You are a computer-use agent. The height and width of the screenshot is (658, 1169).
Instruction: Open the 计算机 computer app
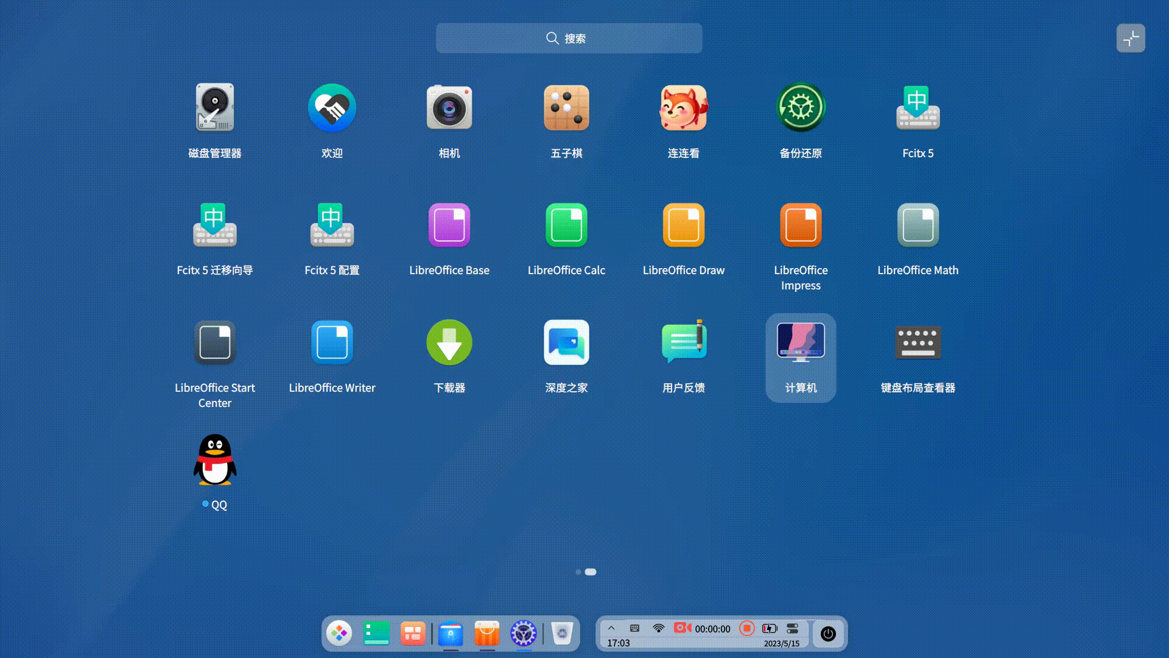click(x=801, y=342)
